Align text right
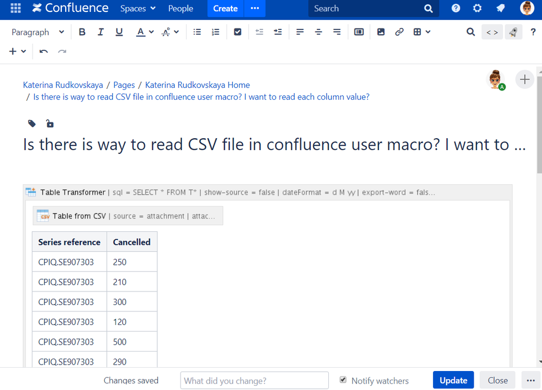542x390 pixels. (x=337, y=32)
